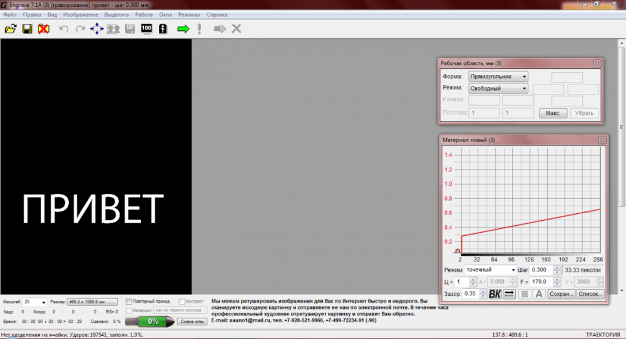Image resolution: width=626 pixels, height=339 pixels.
Task: Tick the Материал checkbox in the bottom bar
Action: [129, 310]
